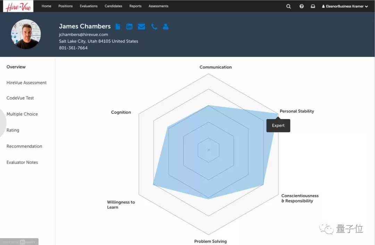The width and height of the screenshot is (375, 245).
Task: Click the Expert tooltip on the chart
Action: click(x=278, y=125)
